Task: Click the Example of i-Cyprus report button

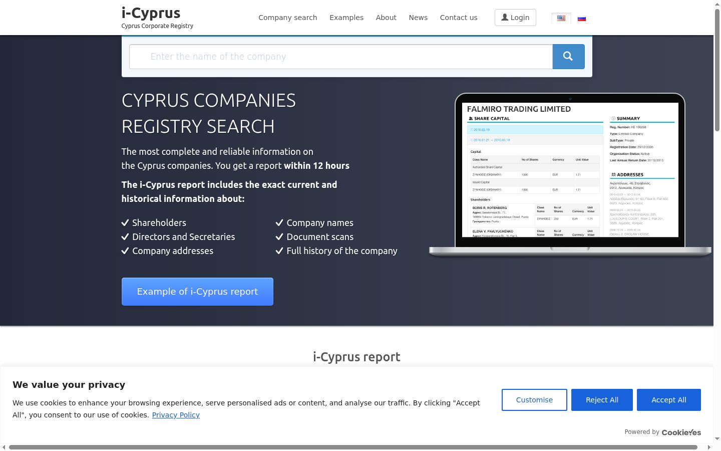Action: (197, 292)
